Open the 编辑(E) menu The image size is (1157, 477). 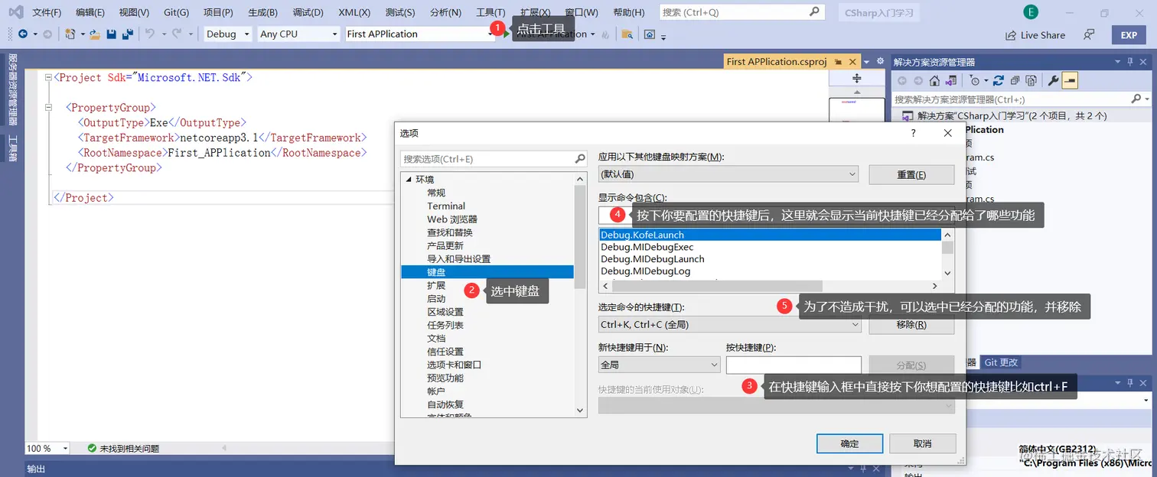click(90, 12)
